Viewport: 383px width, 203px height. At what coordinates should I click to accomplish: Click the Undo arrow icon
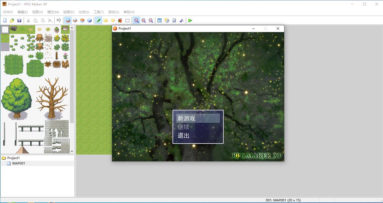point(59,20)
